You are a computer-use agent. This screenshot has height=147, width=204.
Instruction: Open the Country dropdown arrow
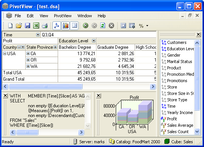pyautogui.click(x=23, y=47)
